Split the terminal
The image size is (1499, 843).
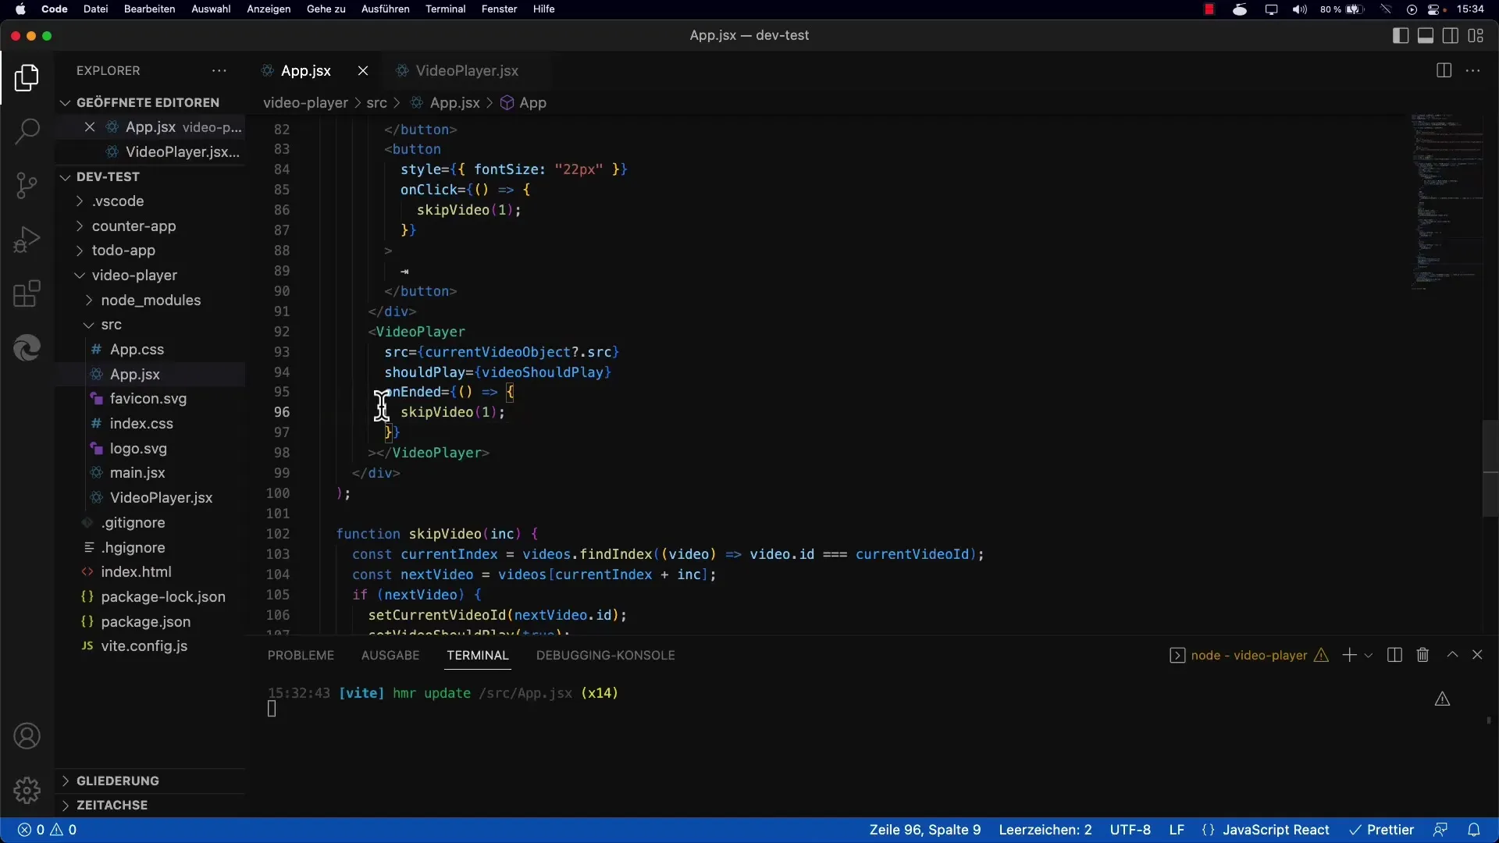[1394, 655]
